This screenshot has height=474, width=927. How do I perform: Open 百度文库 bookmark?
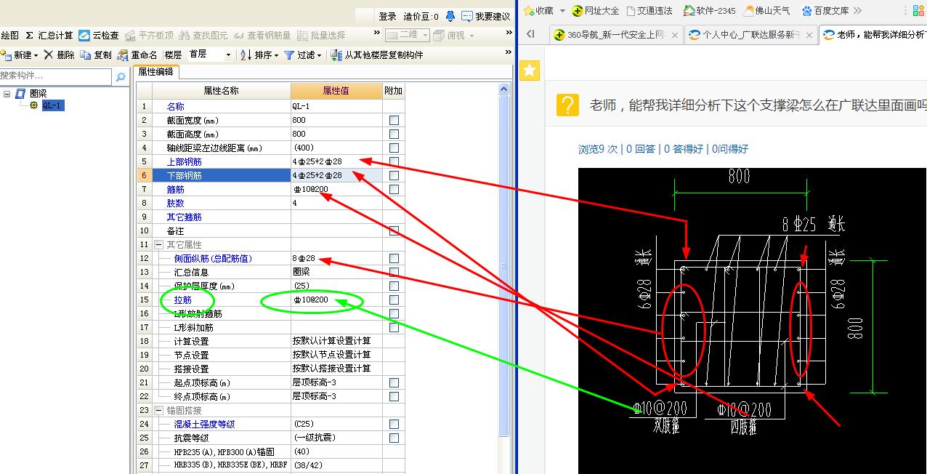point(825,11)
